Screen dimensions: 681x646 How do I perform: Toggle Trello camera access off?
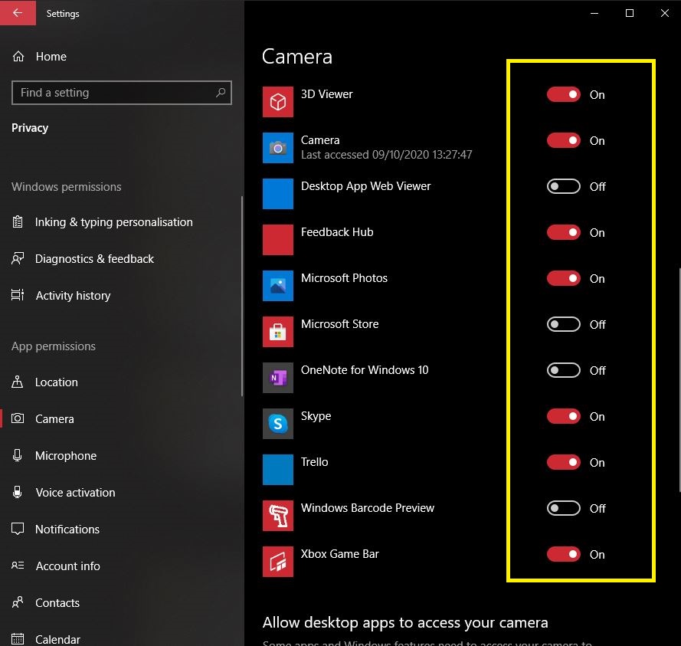click(x=563, y=462)
